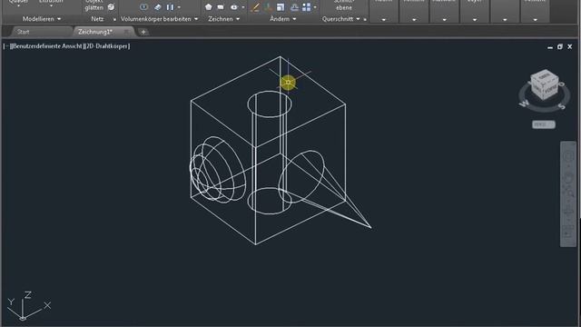This screenshot has height=327, width=581.
Task: Select the polygon draw tool
Action: [208, 6]
